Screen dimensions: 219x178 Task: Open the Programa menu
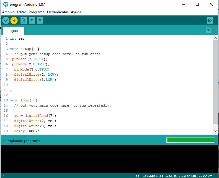pyautogui.click(x=36, y=12)
